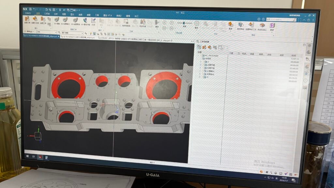Expand the 正面开粗 program group
334x188 pixels.
click(201, 65)
